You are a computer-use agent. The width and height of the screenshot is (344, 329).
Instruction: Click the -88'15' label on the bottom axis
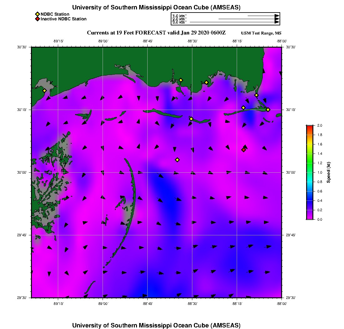click(237, 304)
